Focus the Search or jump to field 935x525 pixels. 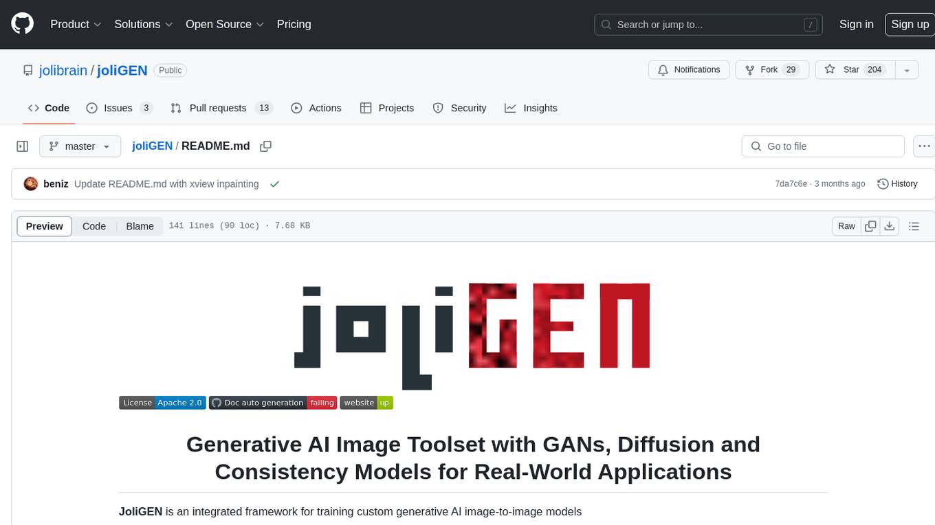point(709,25)
